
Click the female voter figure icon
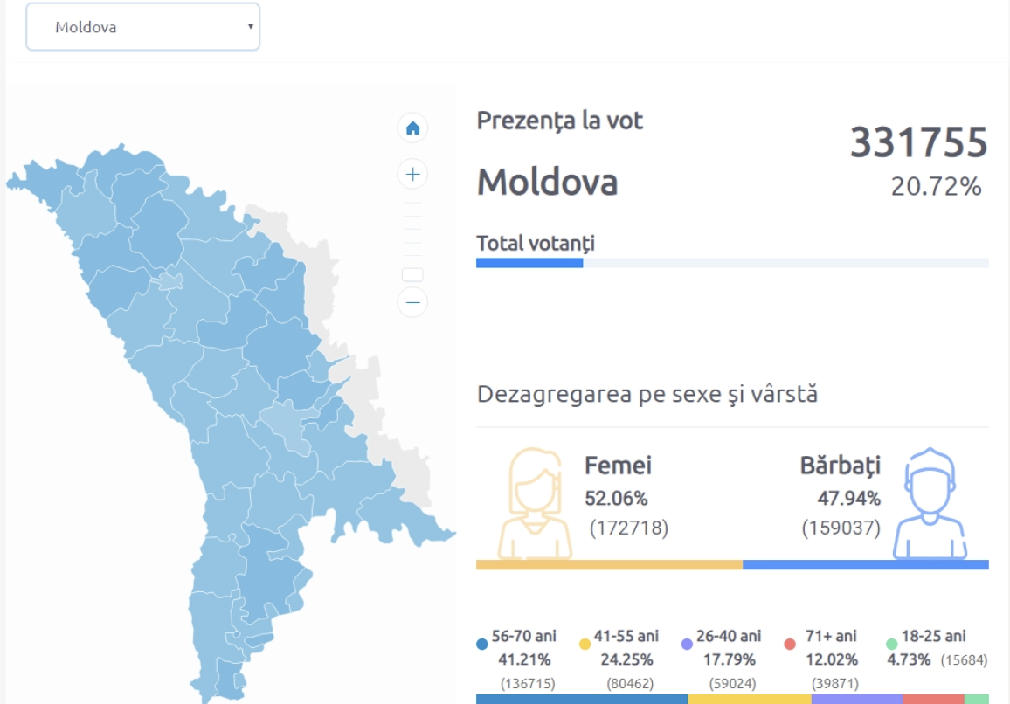535,504
